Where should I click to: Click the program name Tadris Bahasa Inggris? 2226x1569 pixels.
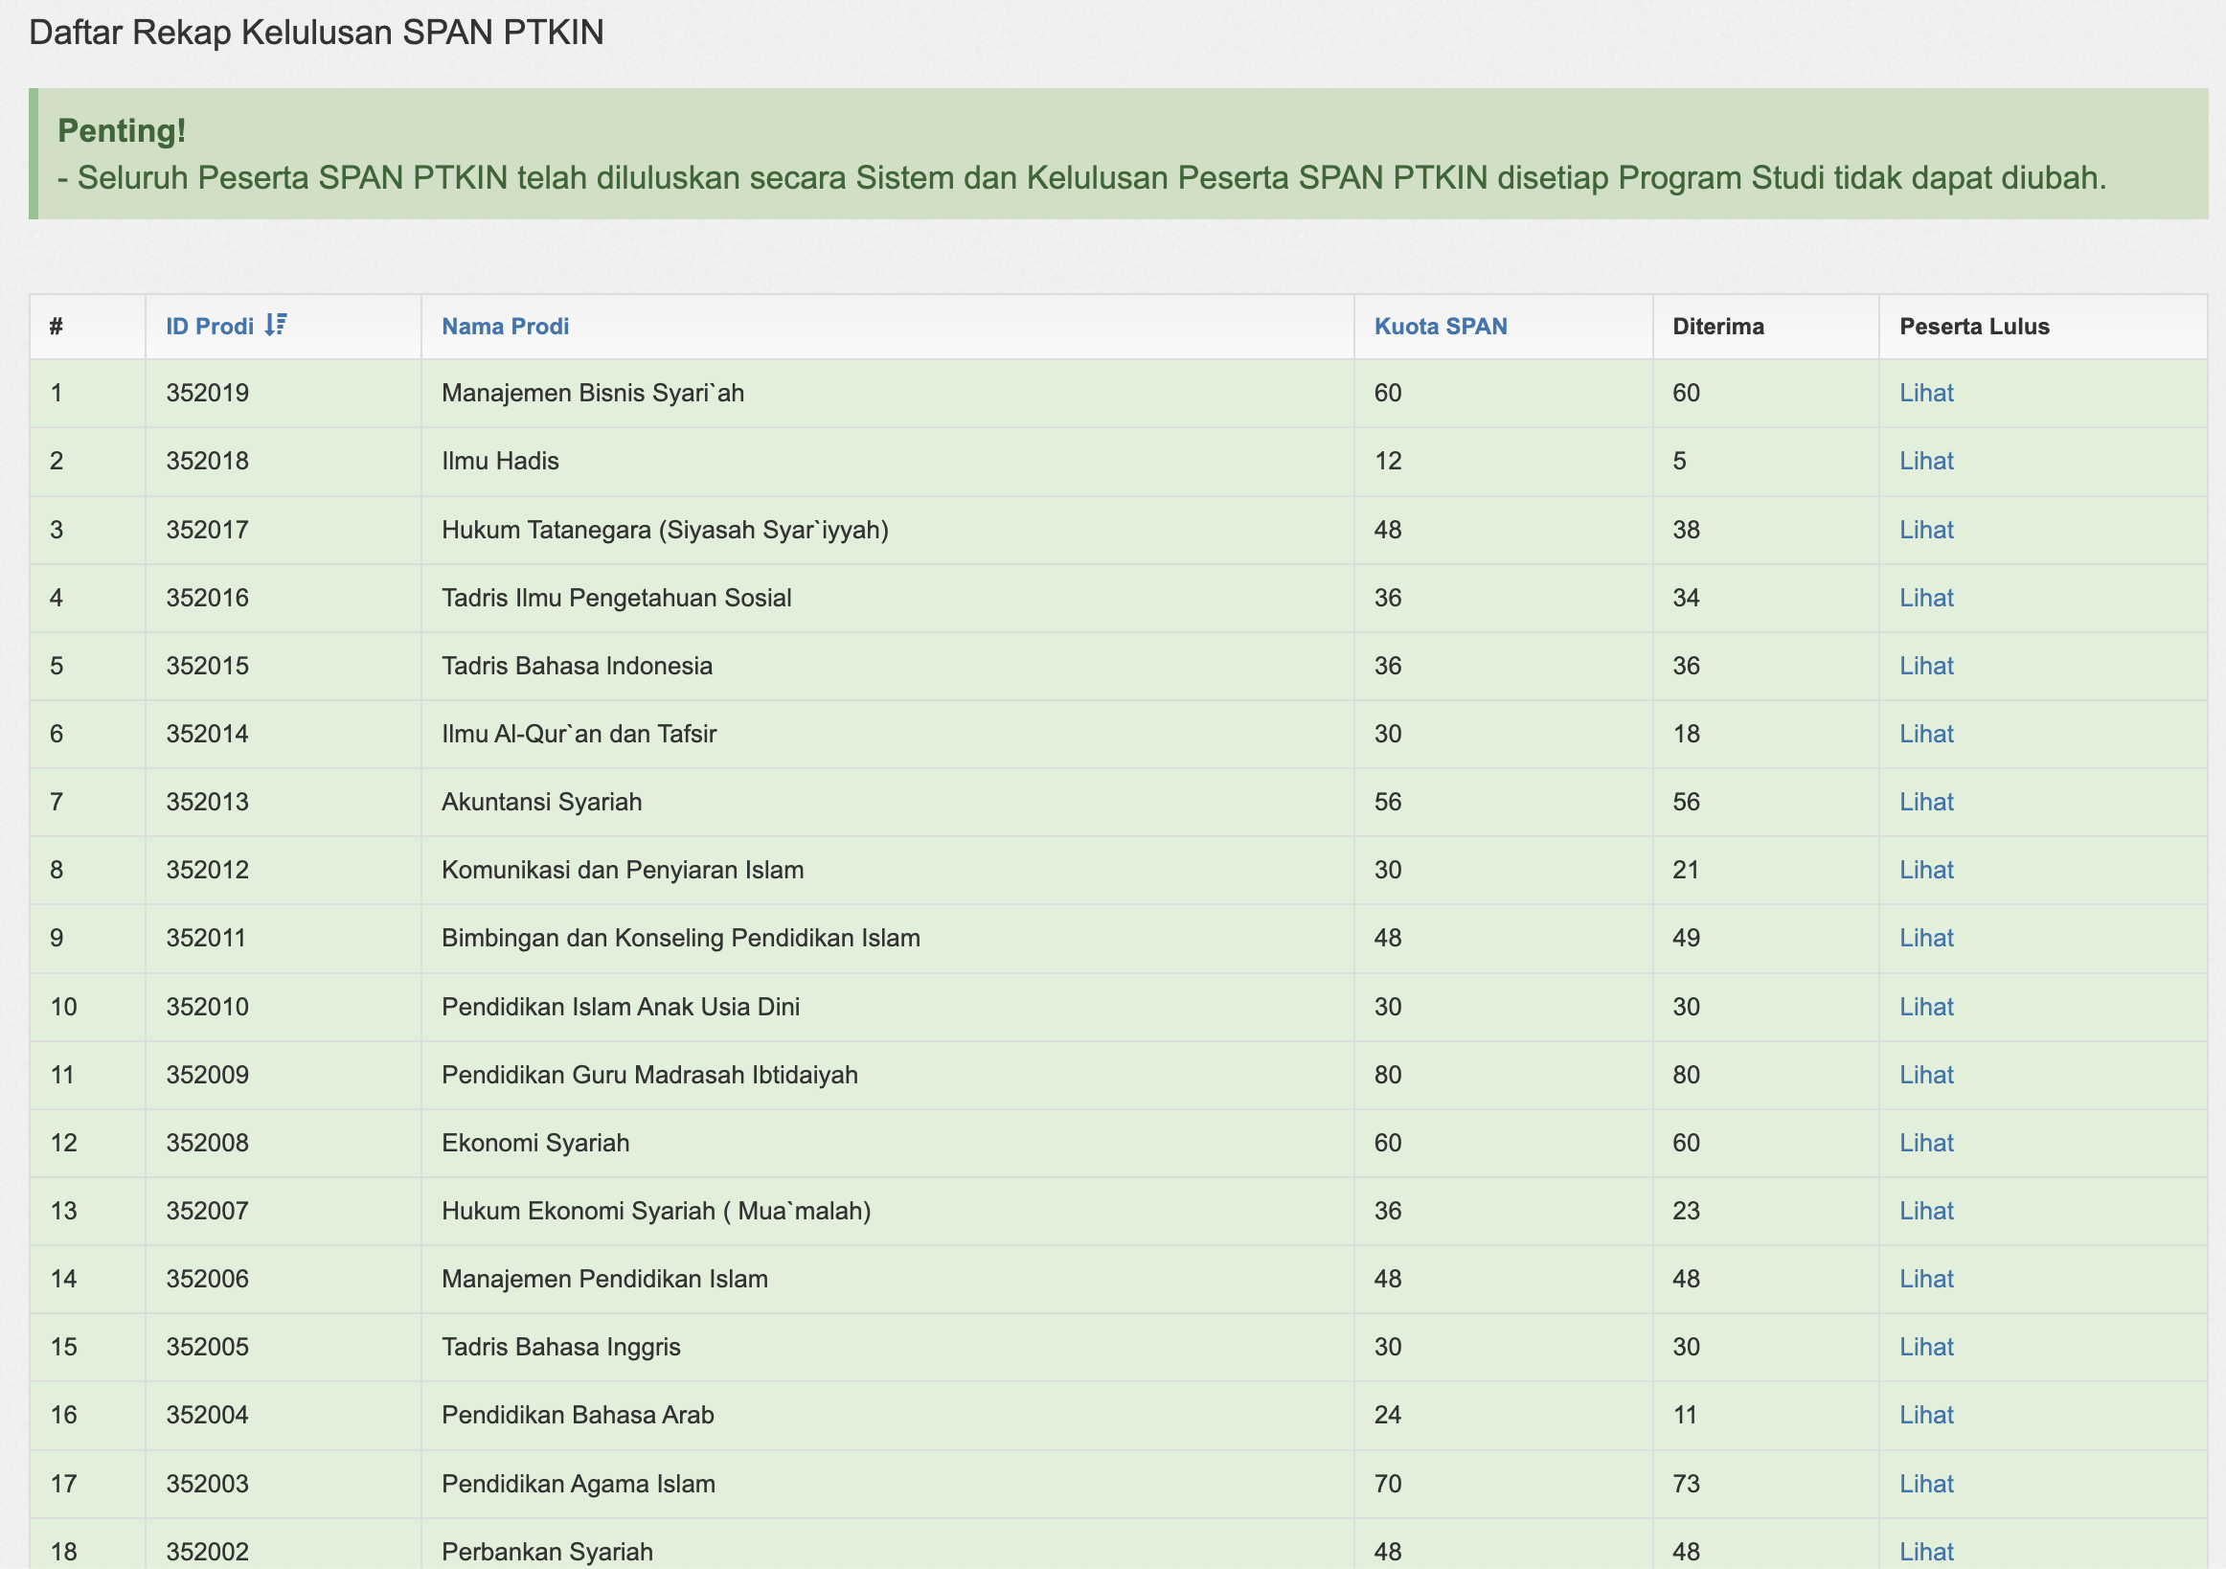point(561,1347)
